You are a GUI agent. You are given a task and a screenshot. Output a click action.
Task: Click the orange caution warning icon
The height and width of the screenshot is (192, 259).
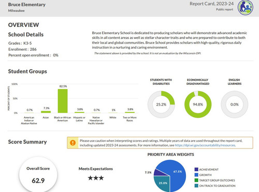tap(73, 143)
